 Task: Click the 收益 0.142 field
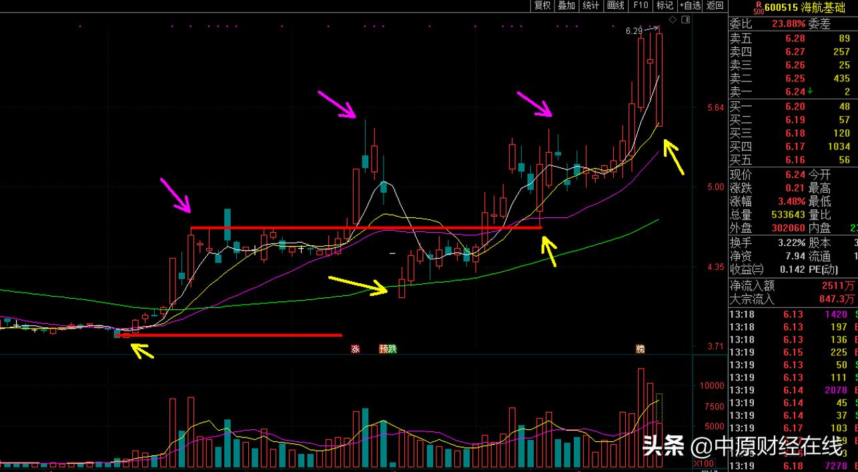pos(767,269)
